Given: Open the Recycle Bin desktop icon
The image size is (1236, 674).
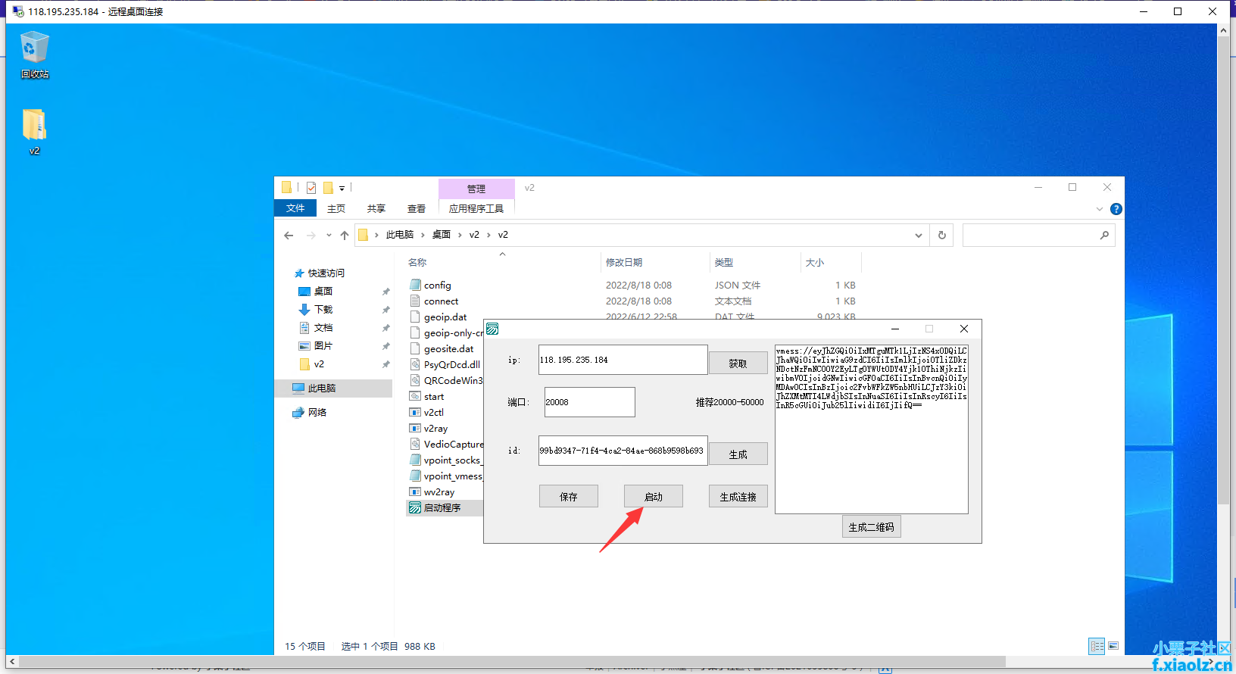Looking at the screenshot, I should 34,55.
